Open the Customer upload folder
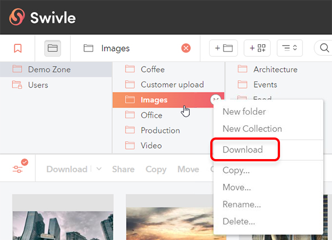The width and height of the screenshot is (332, 240). click(168, 85)
